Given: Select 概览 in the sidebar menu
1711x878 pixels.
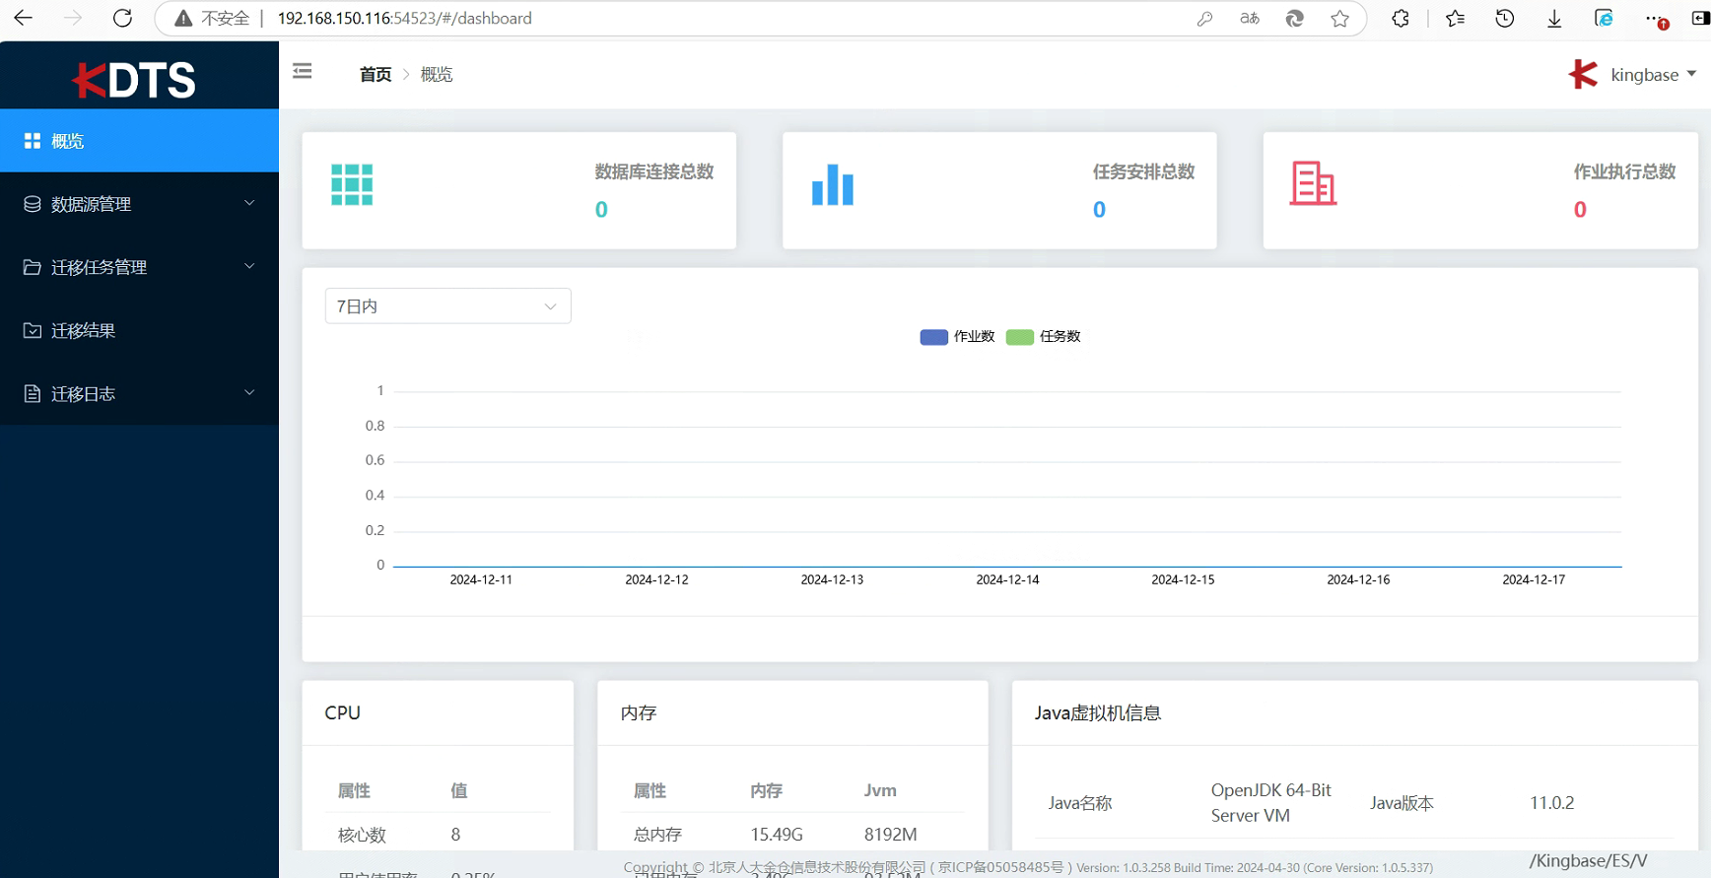Looking at the screenshot, I should click(139, 141).
